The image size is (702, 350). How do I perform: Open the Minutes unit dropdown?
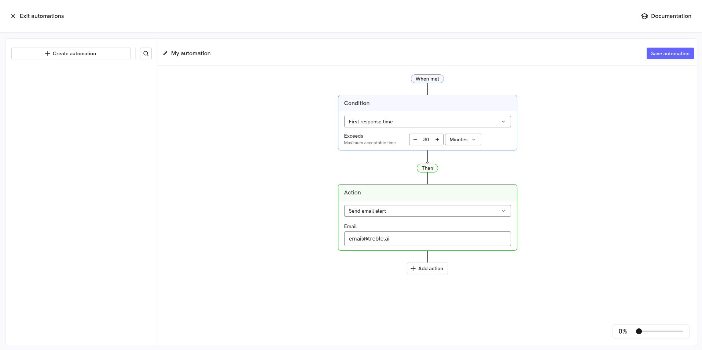[x=463, y=139]
